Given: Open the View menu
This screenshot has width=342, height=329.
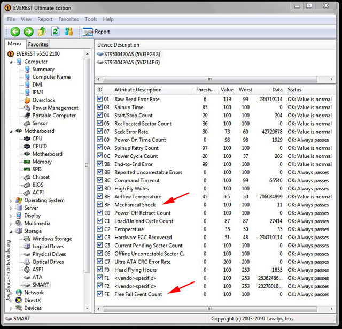Looking at the screenshot, I should (x=26, y=19).
